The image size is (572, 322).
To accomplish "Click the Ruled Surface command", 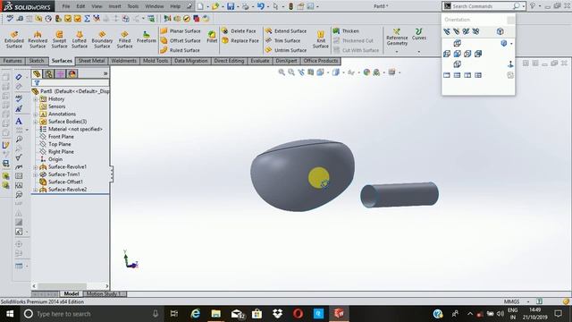I will (181, 50).
